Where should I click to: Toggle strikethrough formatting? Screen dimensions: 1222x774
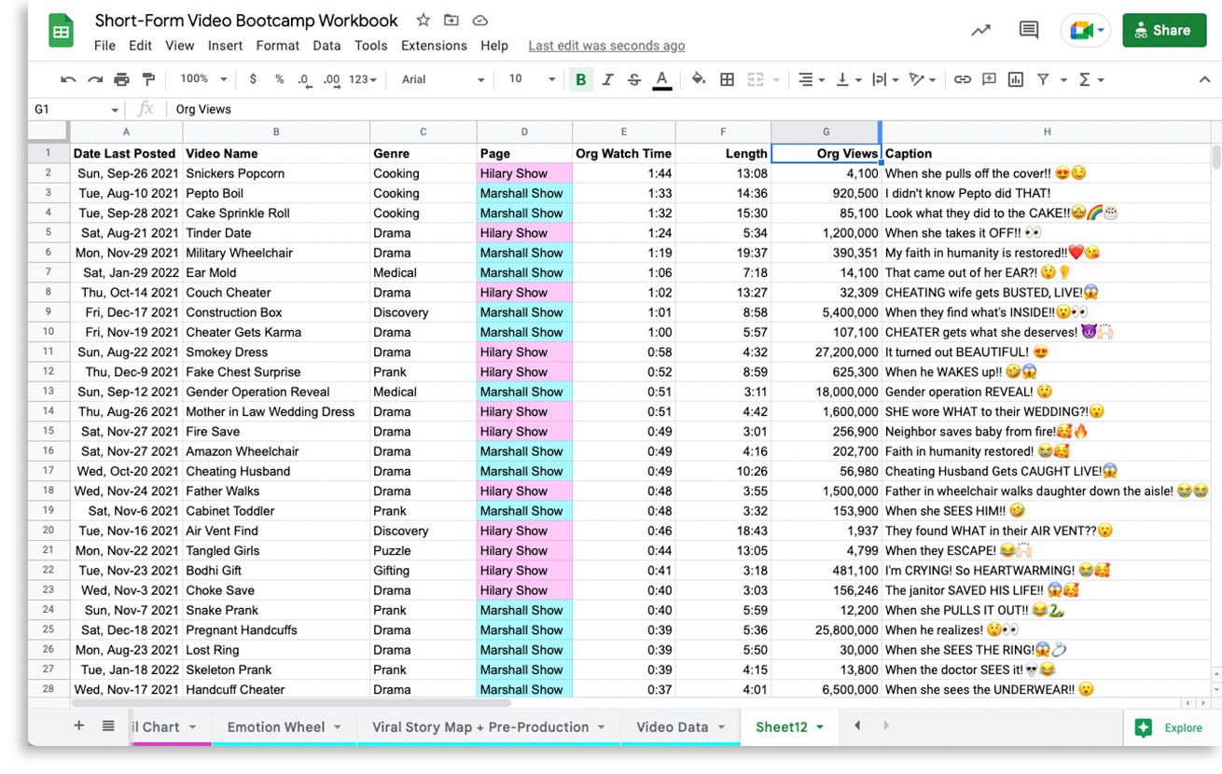click(x=634, y=80)
